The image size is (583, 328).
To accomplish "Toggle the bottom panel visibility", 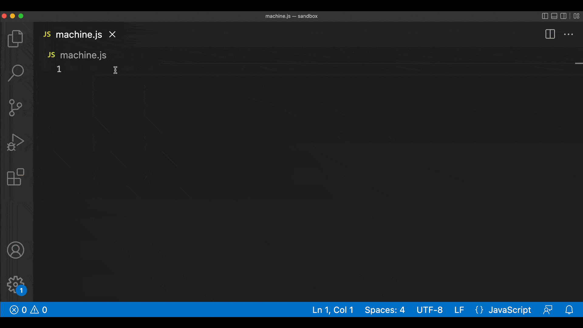I will [554, 16].
